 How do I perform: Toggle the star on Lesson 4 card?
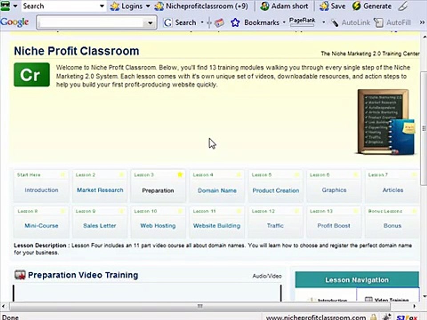point(238,175)
